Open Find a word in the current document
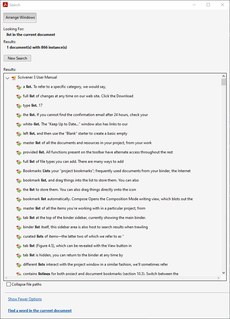This screenshot has width=230, height=319. (40, 311)
